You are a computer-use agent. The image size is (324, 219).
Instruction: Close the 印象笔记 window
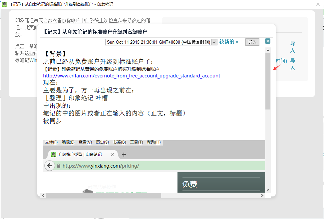click(x=318, y=4)
